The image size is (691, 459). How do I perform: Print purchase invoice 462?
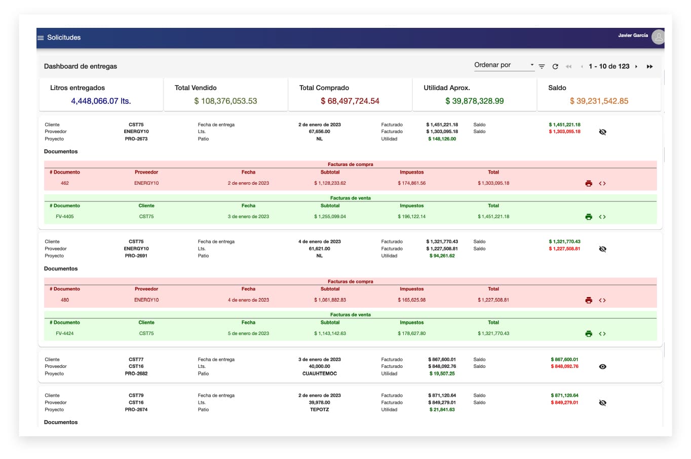point(589,183)
